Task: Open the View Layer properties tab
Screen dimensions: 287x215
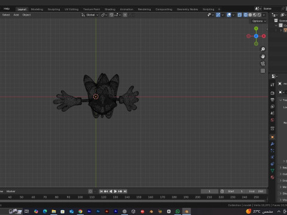Action: [272, 106]
